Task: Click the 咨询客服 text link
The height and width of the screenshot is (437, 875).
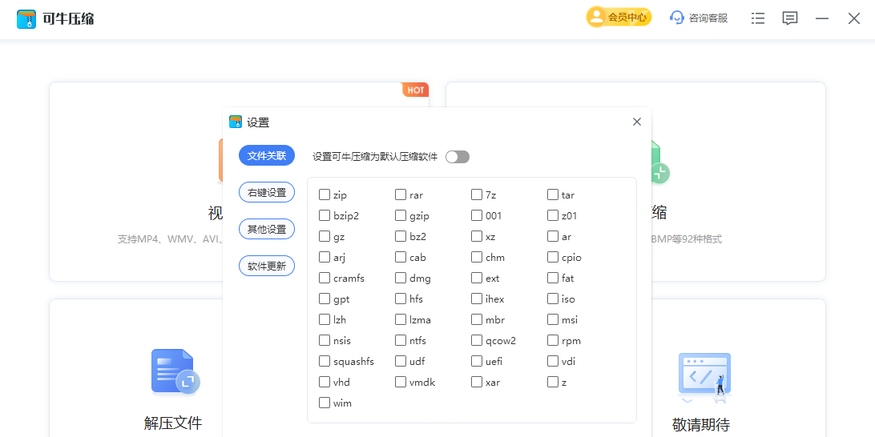Action: point(708,18)
